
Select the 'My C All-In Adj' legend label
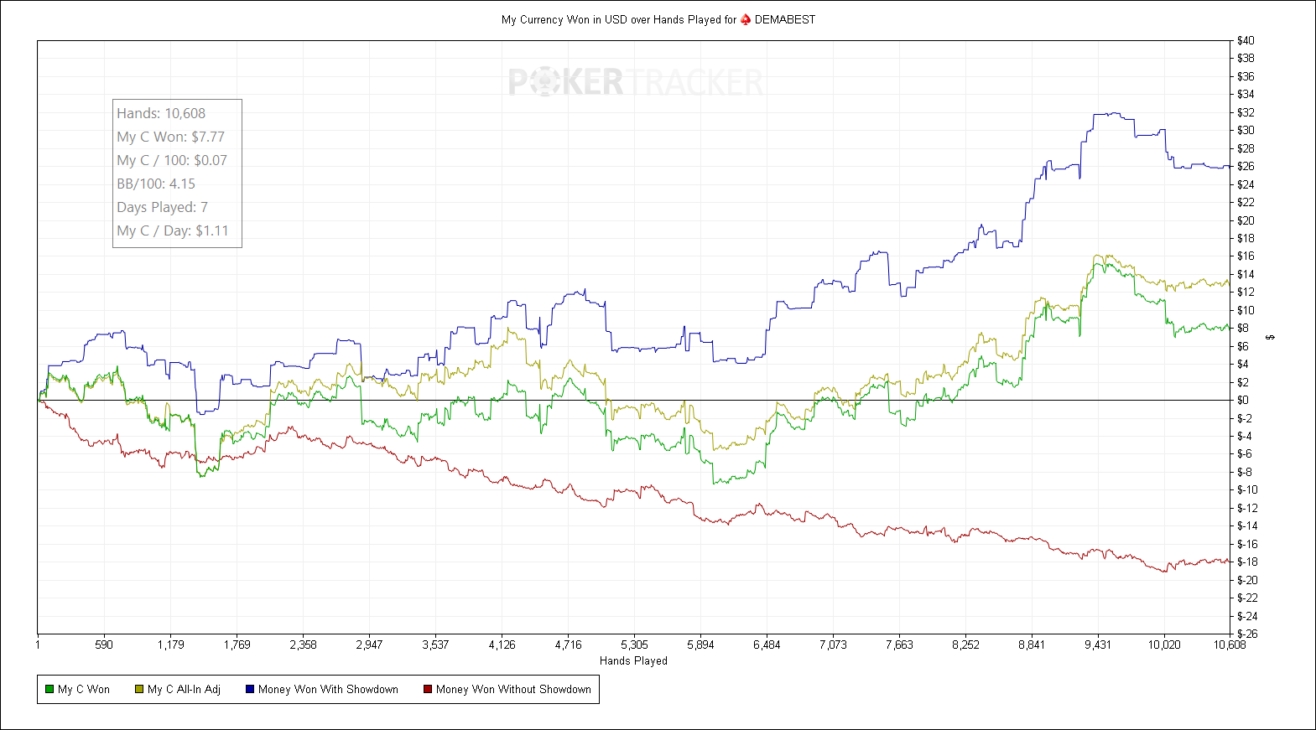pos(184,689)
